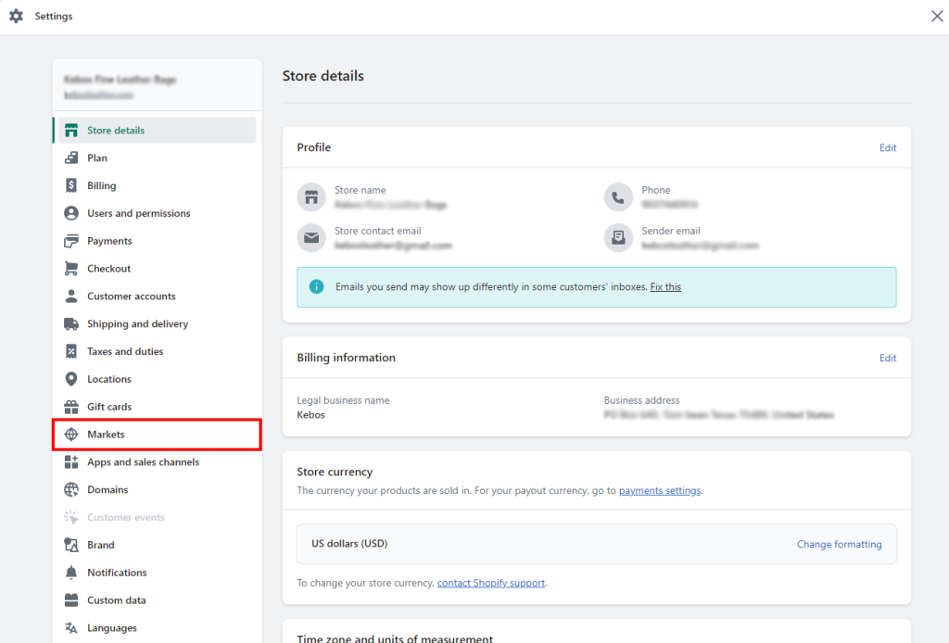This screenshot has width=949, height=643.
Task: Edit the Profile section
Action: coord(888,147)
